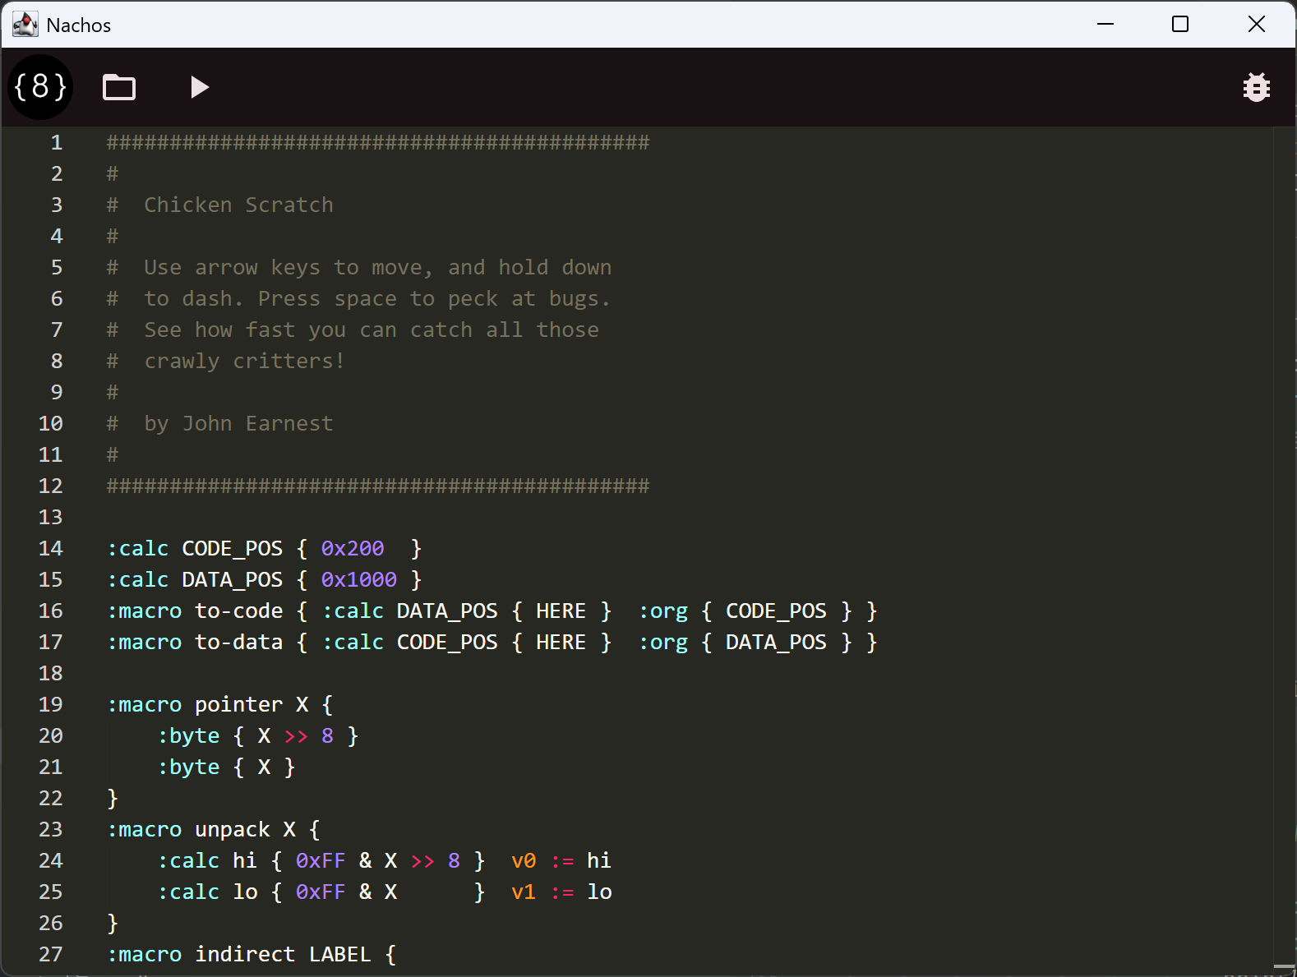
Task: Click line number 1 in the gutter
Action: (57, 143)
